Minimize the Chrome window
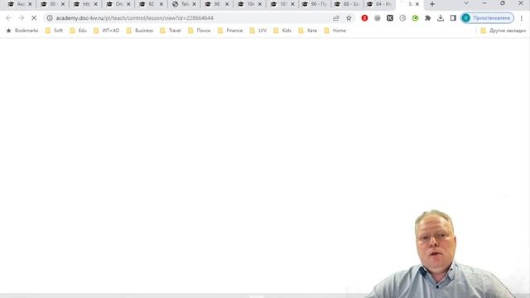Screen dimensions: 530x298 (x=484, y=3)
